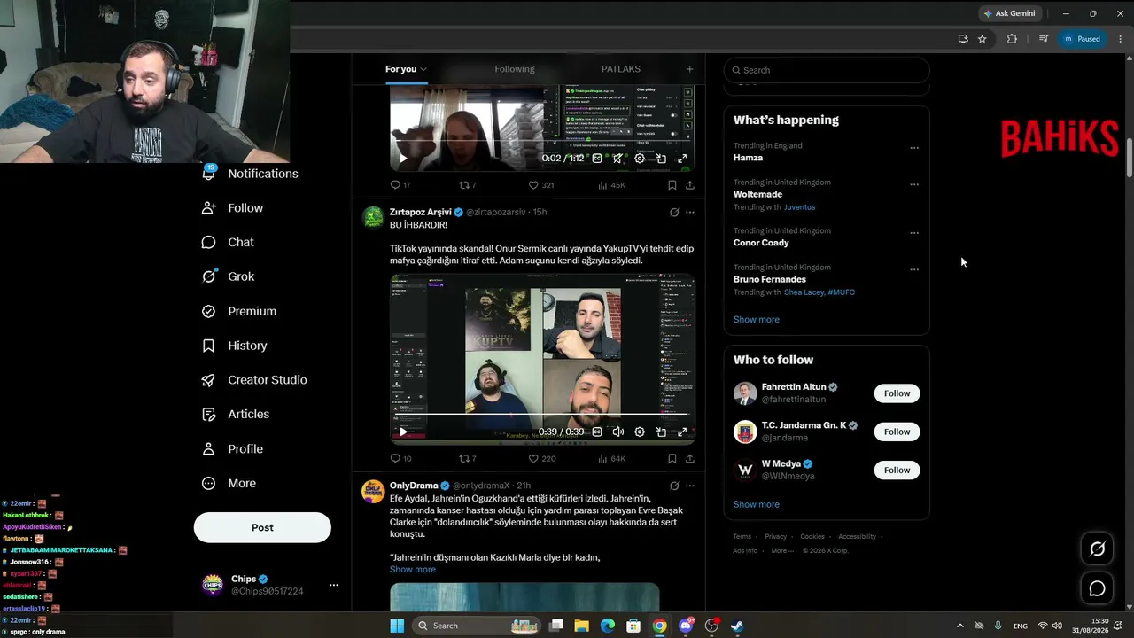
Task: Reply to the Zırtapoz Arşivi post
Action: click(395, 458)
